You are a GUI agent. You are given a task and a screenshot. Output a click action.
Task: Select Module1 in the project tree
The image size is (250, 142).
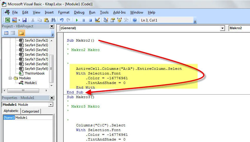tap(31, 83)
